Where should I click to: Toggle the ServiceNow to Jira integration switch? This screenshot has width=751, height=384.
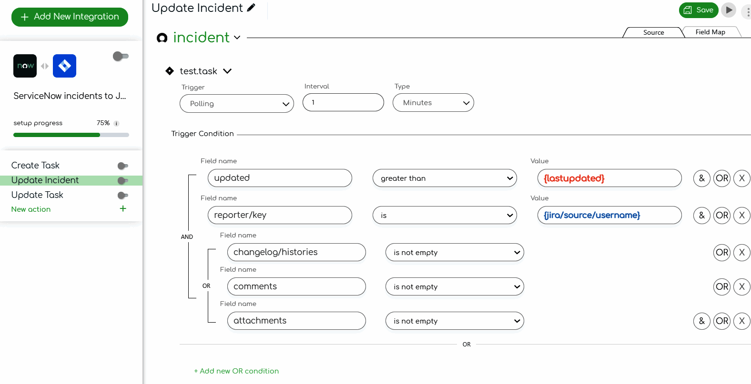click(x=121, y=56)
